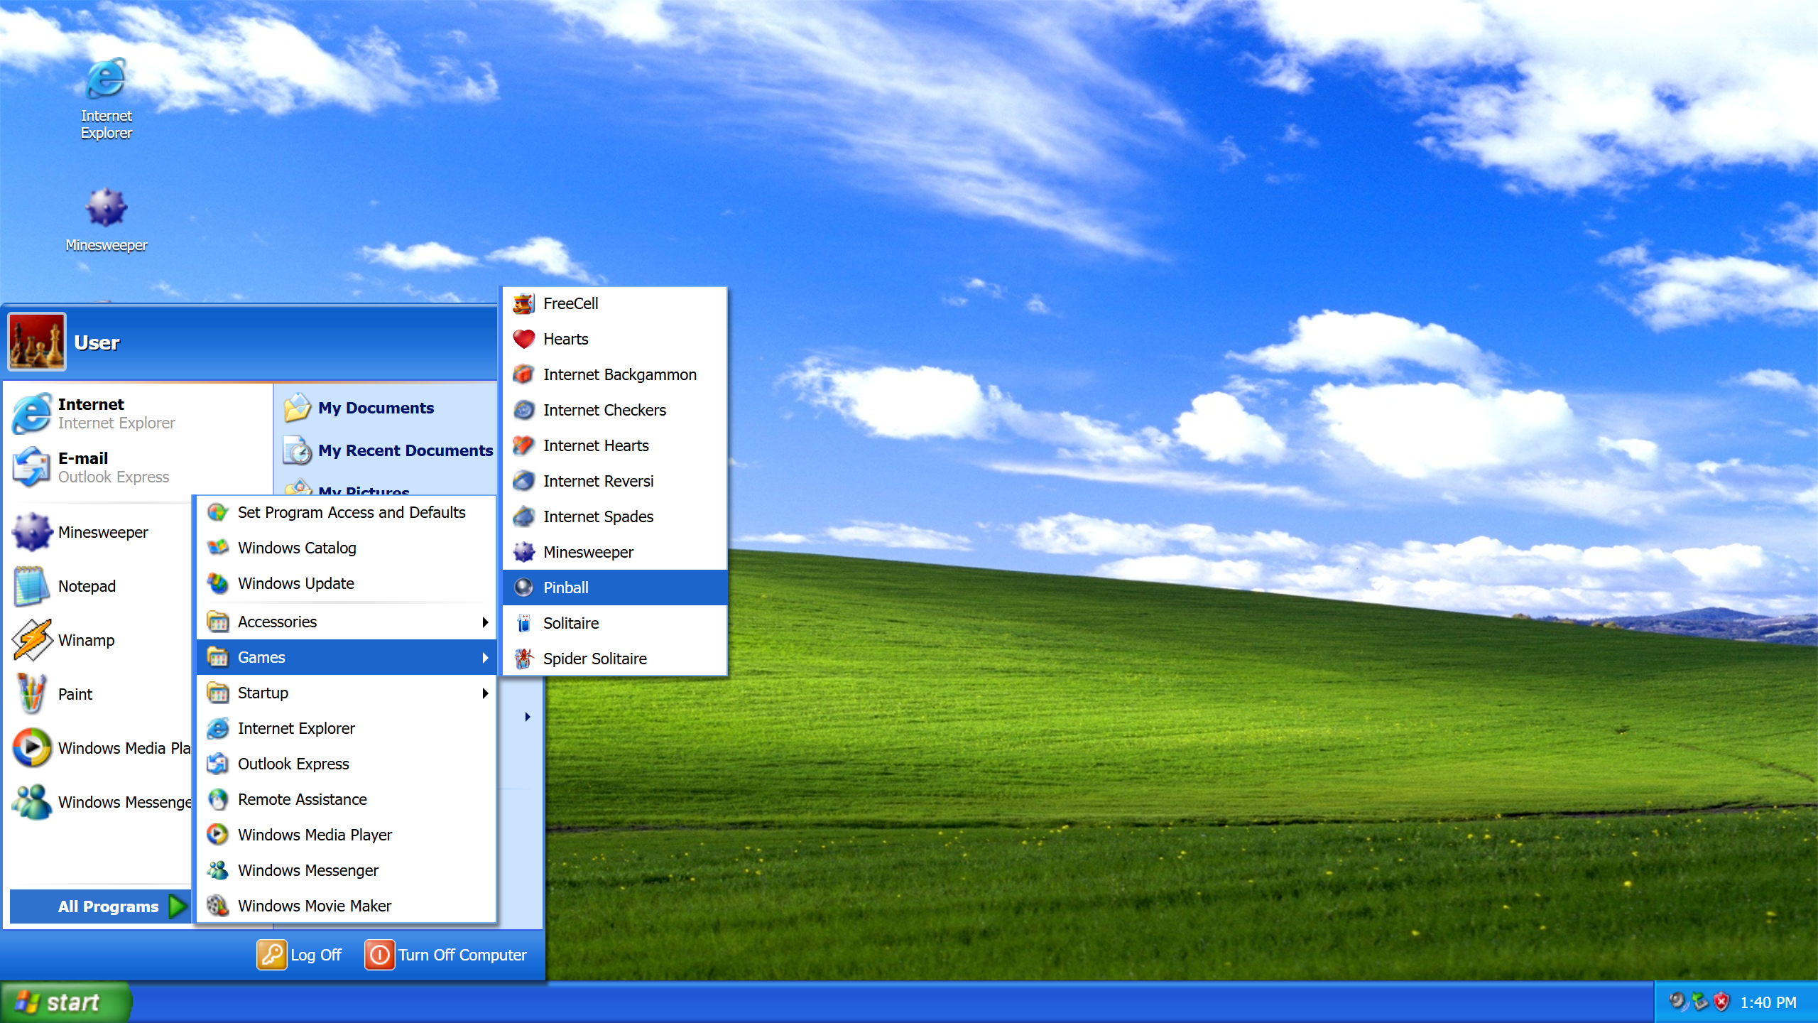Launch Spider Solitaire game
The height and width of the screenshot is (1023, 1818).
pos(615,659)
